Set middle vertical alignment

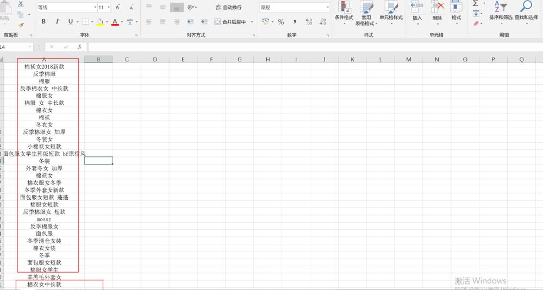click(163, 7)
